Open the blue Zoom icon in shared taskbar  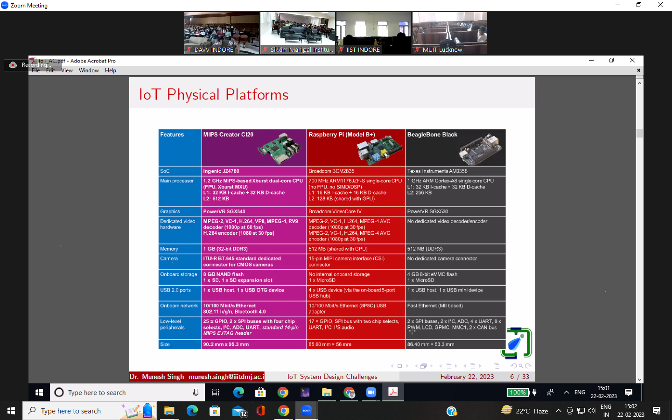pyautogui.click(x=371, y=392)
